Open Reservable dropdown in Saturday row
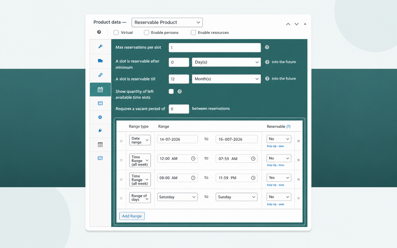This screenshot has width=397, height=248. click(279, 197)
